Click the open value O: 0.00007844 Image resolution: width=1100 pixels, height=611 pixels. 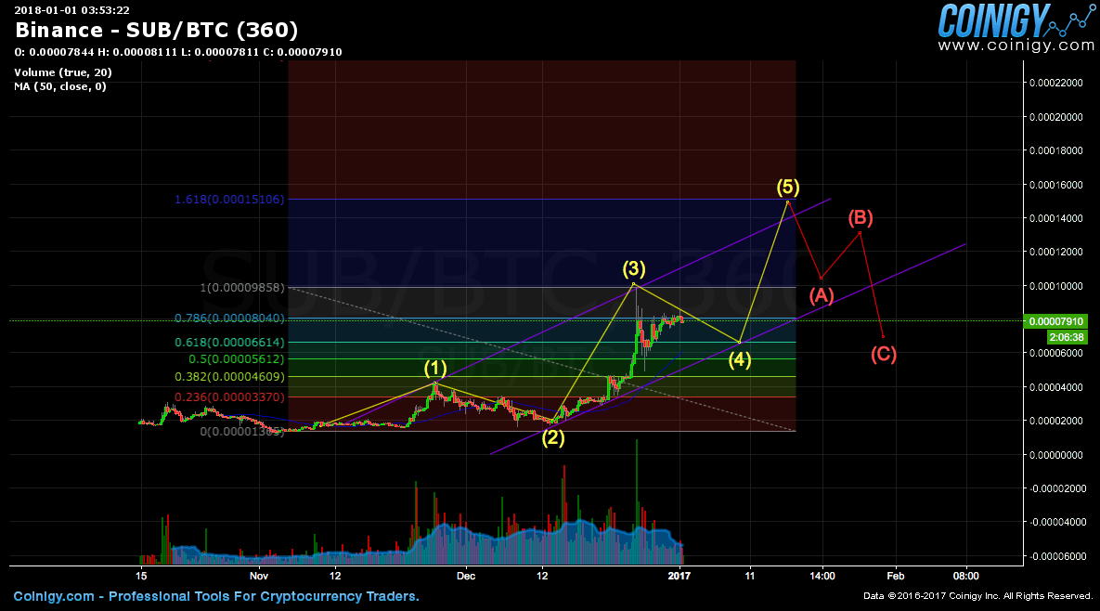(54, 52)
